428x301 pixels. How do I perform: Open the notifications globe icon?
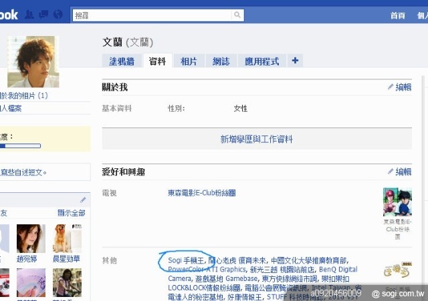pos(58,15)
